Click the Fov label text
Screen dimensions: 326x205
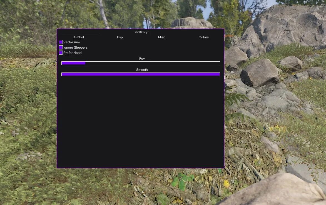pos(142,59)
